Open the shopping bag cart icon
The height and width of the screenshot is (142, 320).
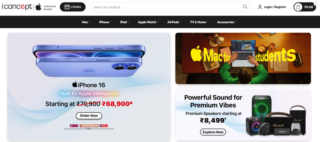[298, 7]
